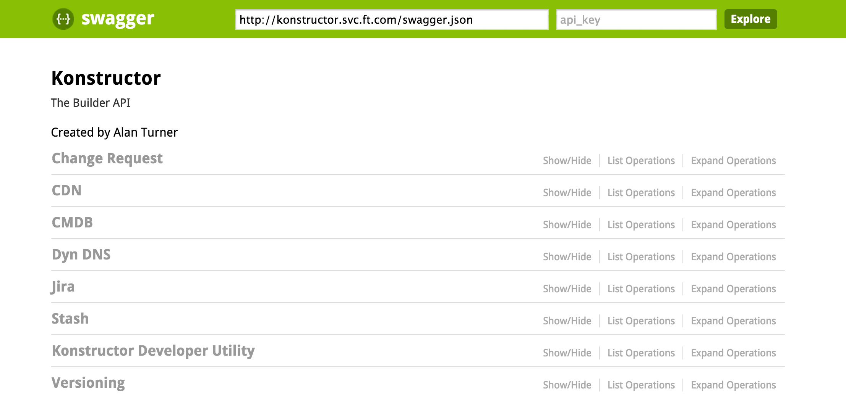
Task: List Operations for Change Request
Action: click(x=641, y=161)
